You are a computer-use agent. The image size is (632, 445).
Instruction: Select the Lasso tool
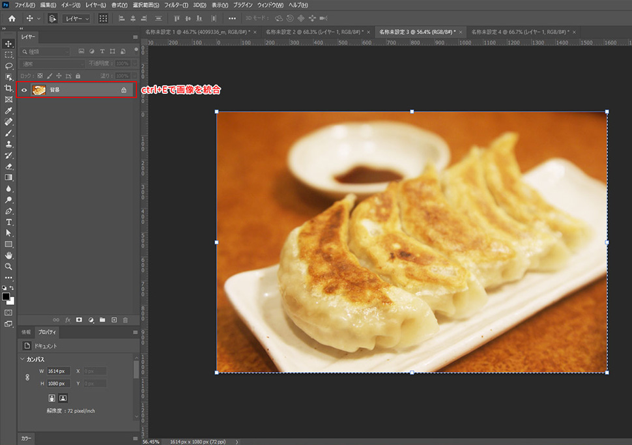pos(8,66)
